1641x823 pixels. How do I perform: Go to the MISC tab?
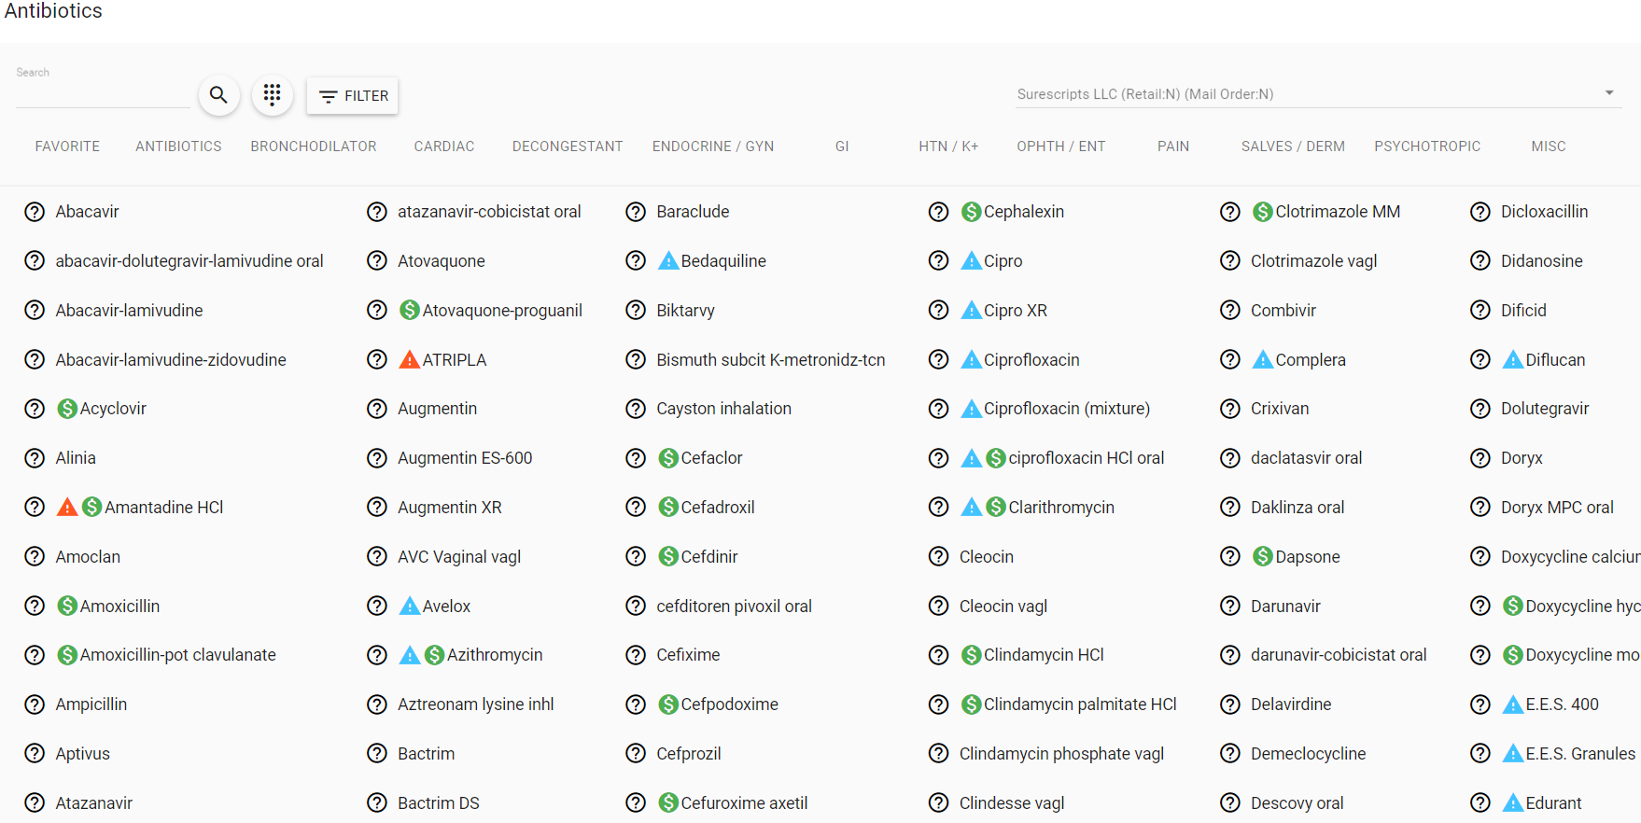coord(1549,146)
